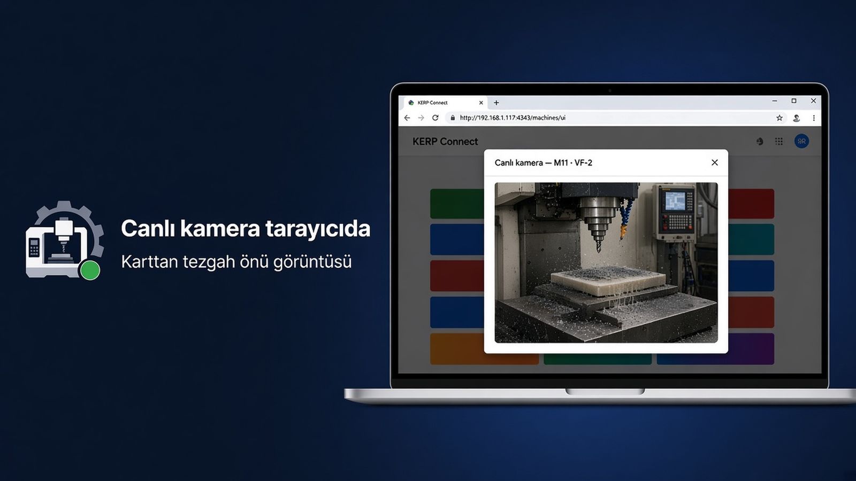Image resolution: width=856 pixels, height=481 pixels.
Task: Click the dialog title Canlı kamera — M11 · VF-2
Action: click(543, 162)
